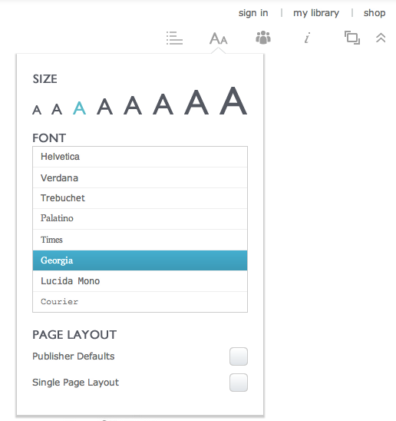Select the smallest font size A
Image resolution: width=396 pixels, height=421 pixels.
(37, 110)
